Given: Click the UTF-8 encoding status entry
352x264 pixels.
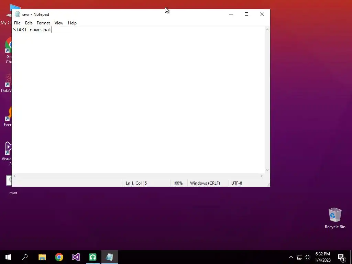Looking at the screenshot, I should (x=236, y=183).
